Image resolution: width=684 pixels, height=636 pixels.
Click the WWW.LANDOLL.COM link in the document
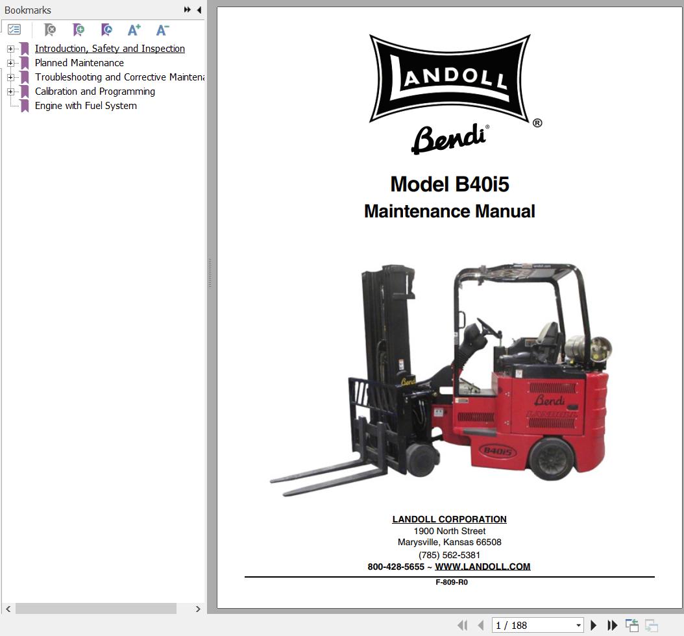(483, 567)
